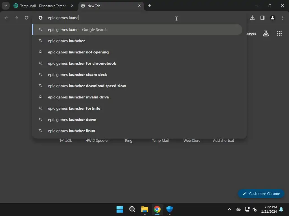Open the Web Store shortcut
The height and width of the screenshot is (216, 289).
[x=192, y=141]
